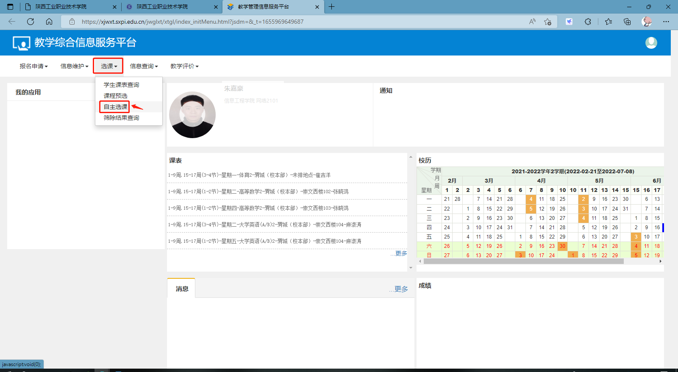Viewport: 678px width, 372px height.
Task: Add page to favorites star icon
Action: tap(547, 22)
